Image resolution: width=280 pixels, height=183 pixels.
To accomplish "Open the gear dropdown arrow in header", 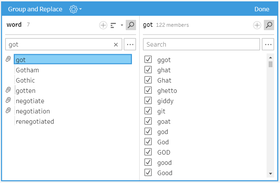I will click(80, 9).
